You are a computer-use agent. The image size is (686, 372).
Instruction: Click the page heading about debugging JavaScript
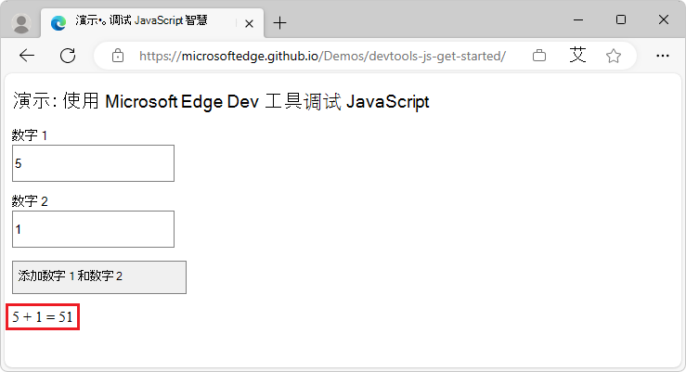pos(221,101)
